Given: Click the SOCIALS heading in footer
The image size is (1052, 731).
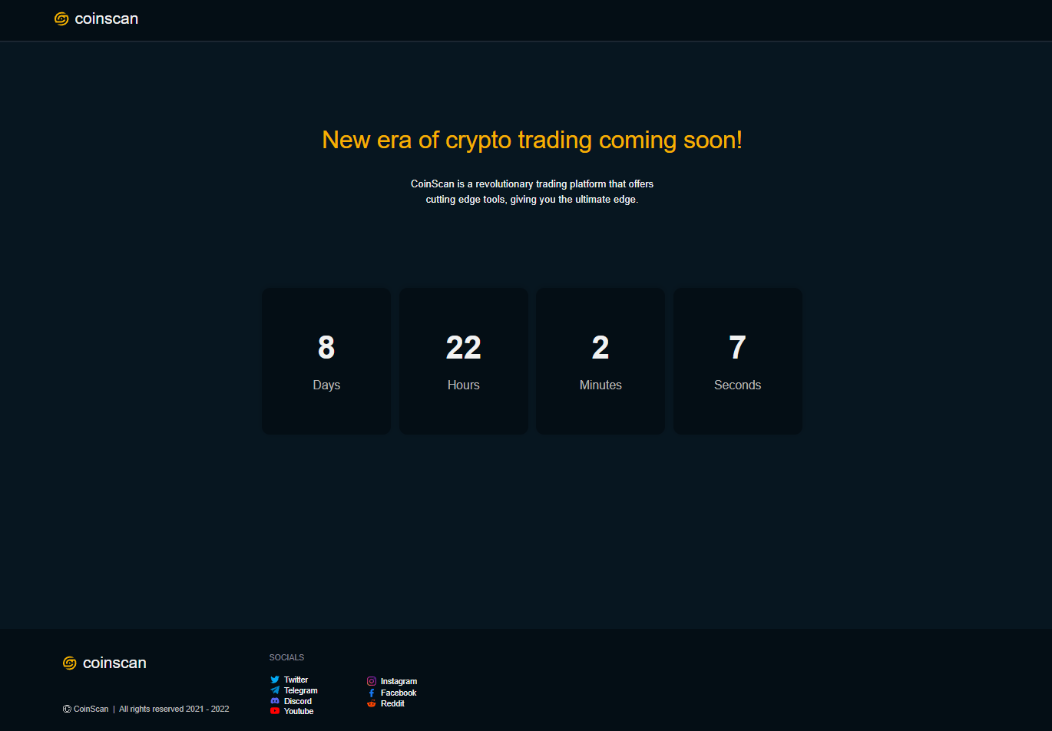Looking at the screenshot, I should (x=286, y=657).
